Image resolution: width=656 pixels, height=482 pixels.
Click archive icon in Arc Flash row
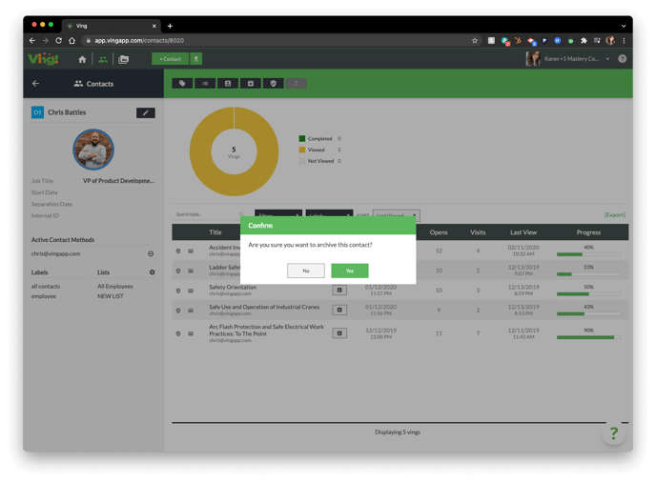coord(339,333)
